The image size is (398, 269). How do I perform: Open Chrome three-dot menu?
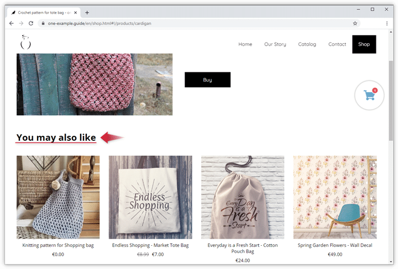386,23
